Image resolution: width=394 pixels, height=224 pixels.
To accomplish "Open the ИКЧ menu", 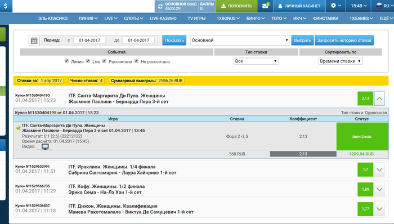I will click(299, 19).
